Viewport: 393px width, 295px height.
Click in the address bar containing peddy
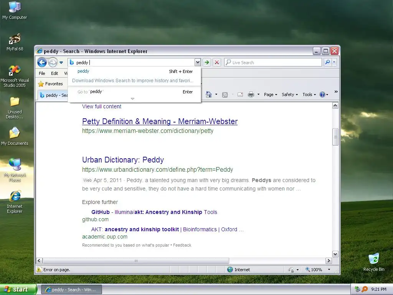coord(135,63)
